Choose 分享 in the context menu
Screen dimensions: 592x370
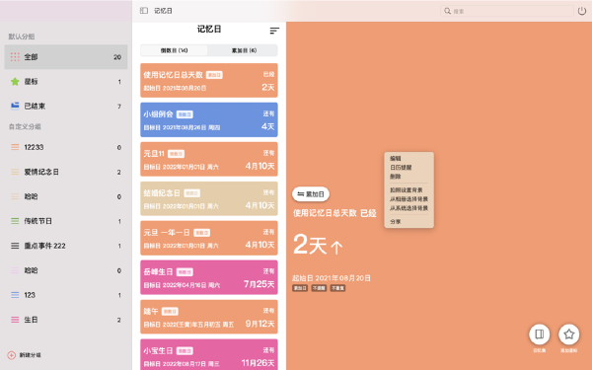tap(396, 222)
